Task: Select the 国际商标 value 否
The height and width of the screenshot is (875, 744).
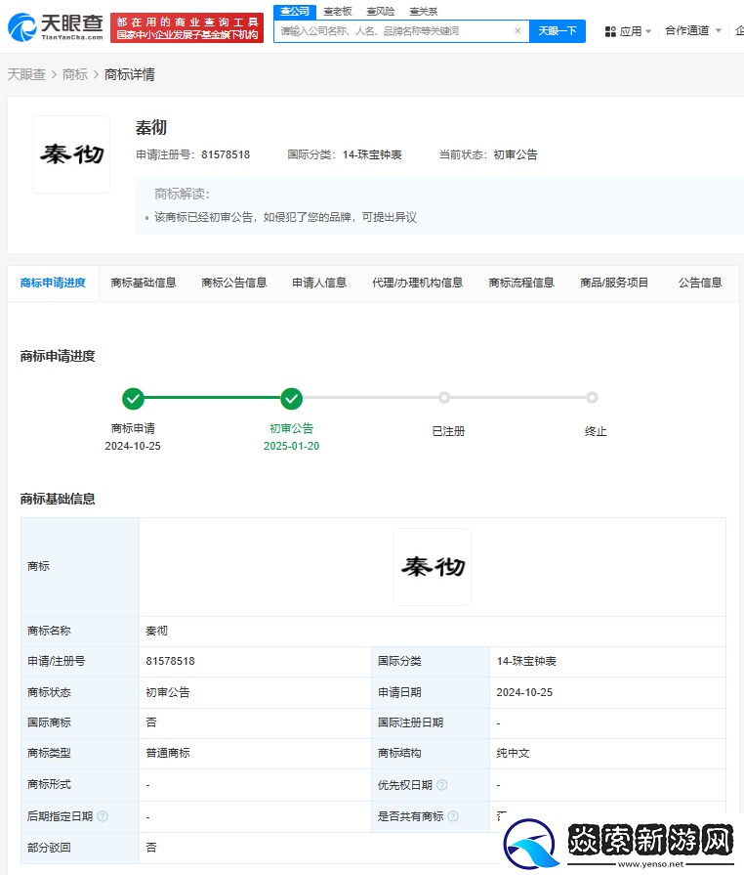Action: [x=151, y=722]
